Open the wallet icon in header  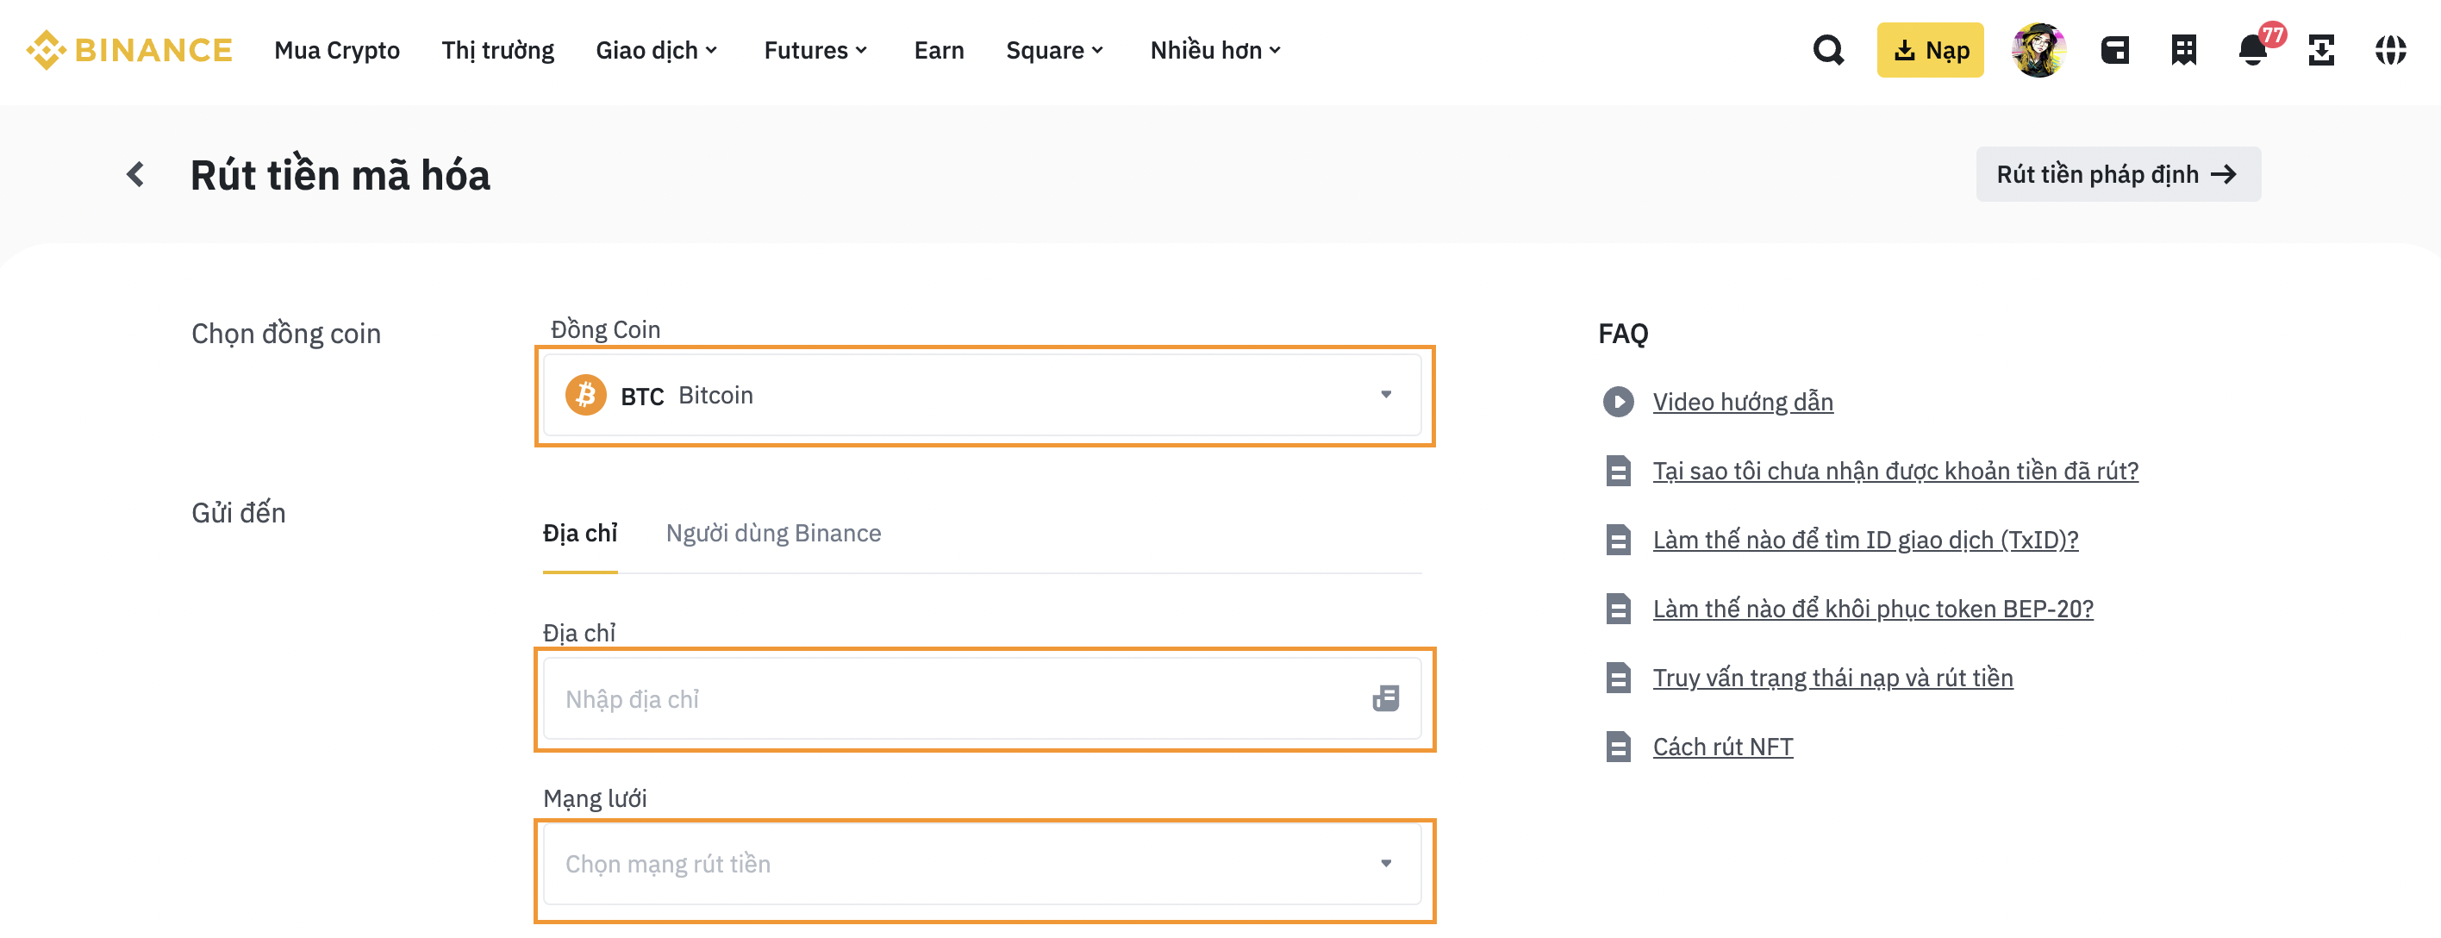click(2115, 50)
